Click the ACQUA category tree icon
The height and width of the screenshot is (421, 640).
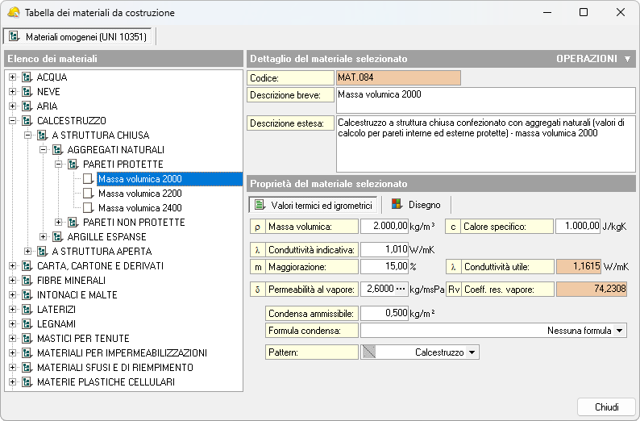point(27,77)
